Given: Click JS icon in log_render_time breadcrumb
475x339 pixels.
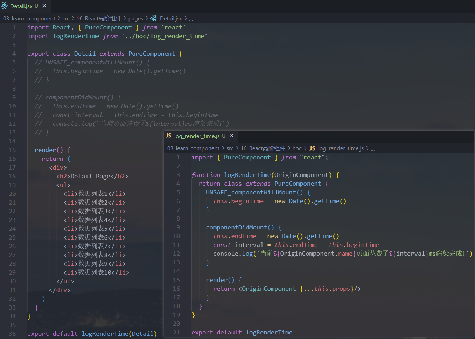Looking at the screenshot, I should coord(312,148).
